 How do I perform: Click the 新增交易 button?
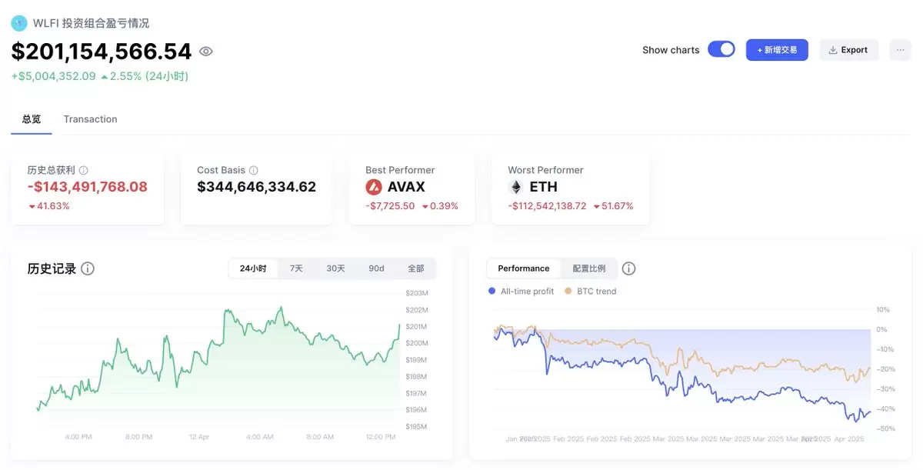tap(777, 50)
